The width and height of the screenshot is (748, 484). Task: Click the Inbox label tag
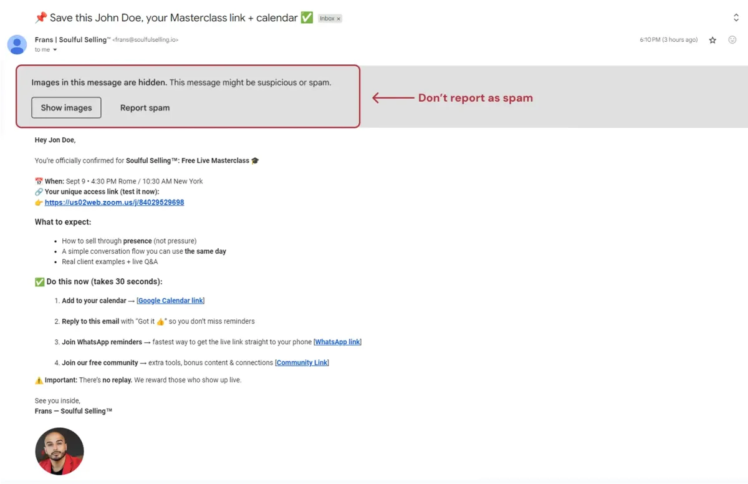327,19
